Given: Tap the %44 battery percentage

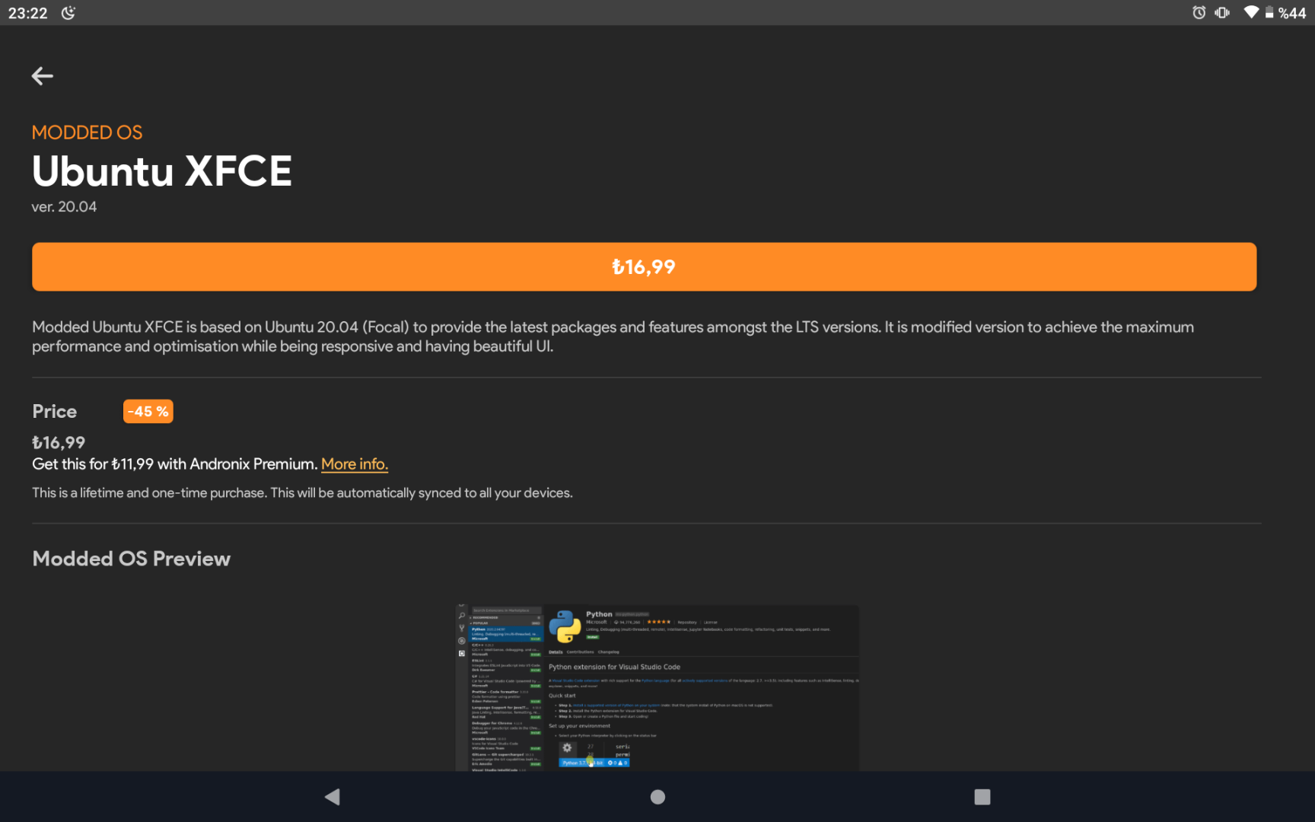Looking at the screenshot, I should point(1292,13).
